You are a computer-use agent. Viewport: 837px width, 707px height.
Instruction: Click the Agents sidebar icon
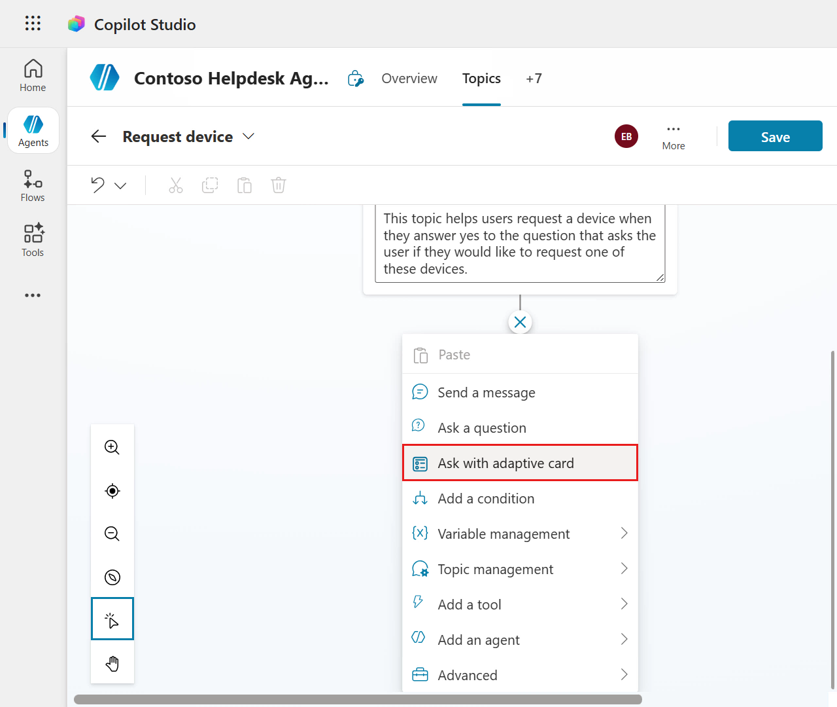[32, 130]
